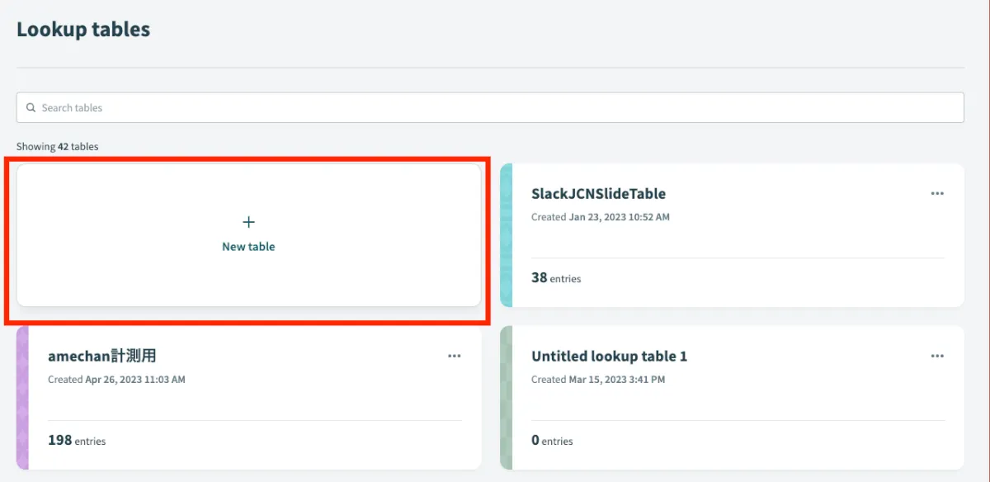Click the 198 entries count

point(77,441)
